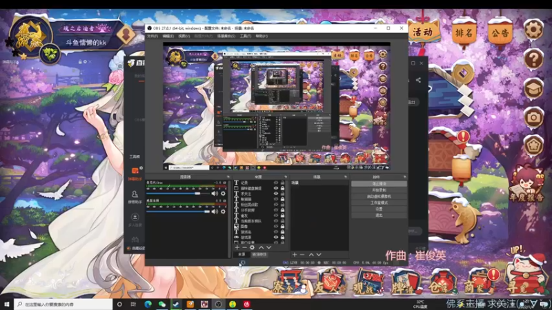Open 房管助手 person icon in Douyu sidebar
This screenshot has width=552, height=310.
click(135, 194)
